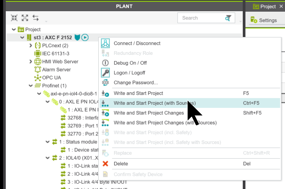Select the Alarm Server bell icon
This screenshot has width=285, height=189.
coord(37,70)
